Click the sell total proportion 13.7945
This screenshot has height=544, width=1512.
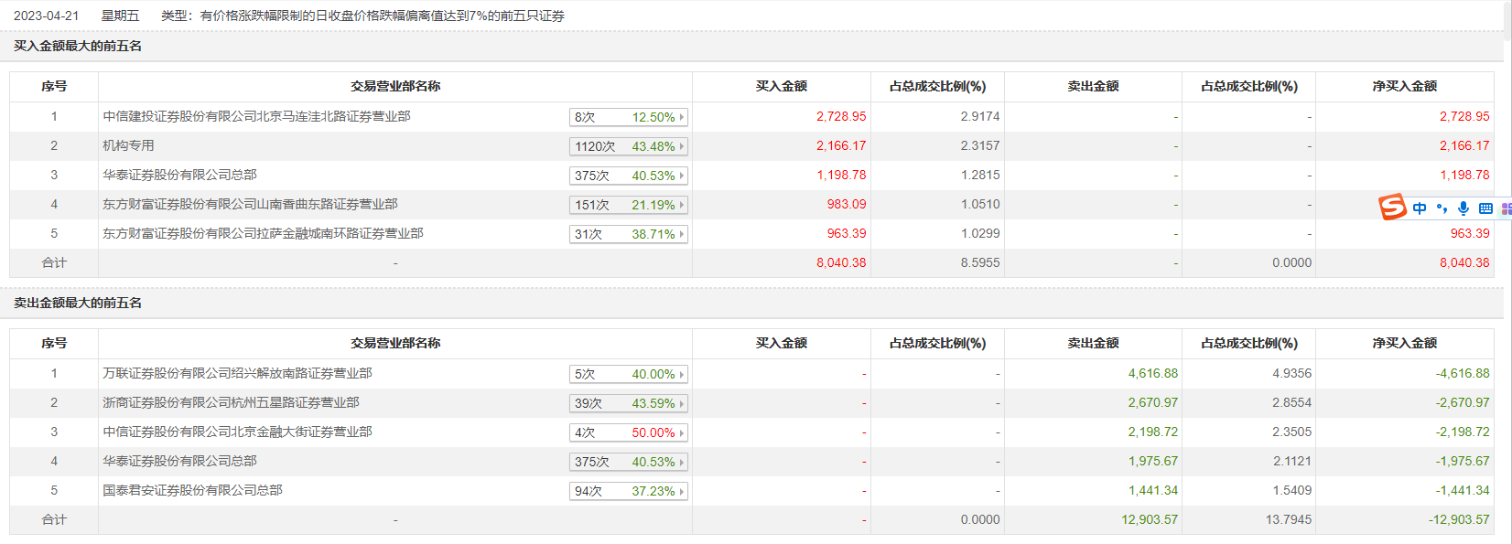click(1288, 519)
